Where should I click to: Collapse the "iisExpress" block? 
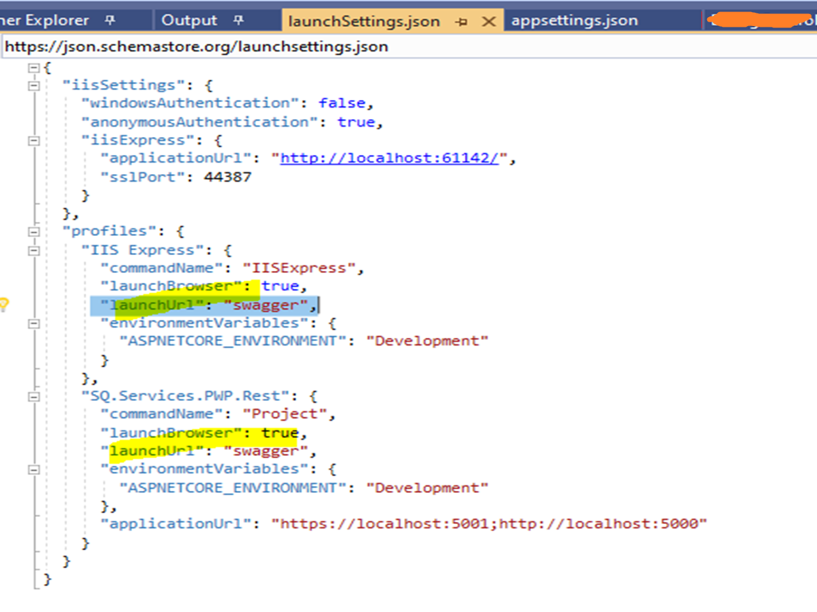34,141
